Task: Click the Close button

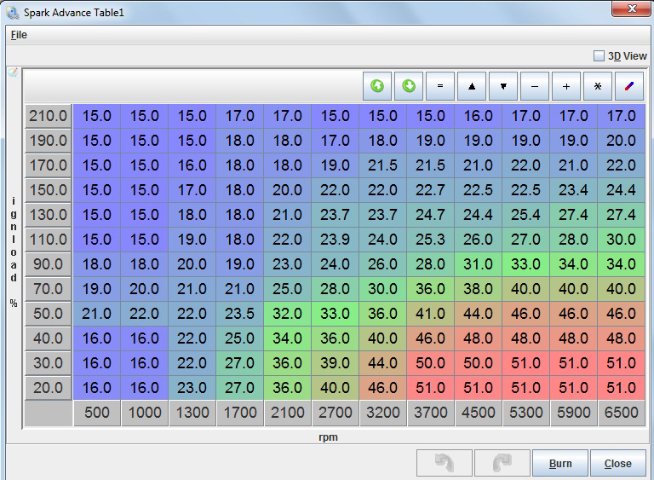Action: [x=617, y=463]
